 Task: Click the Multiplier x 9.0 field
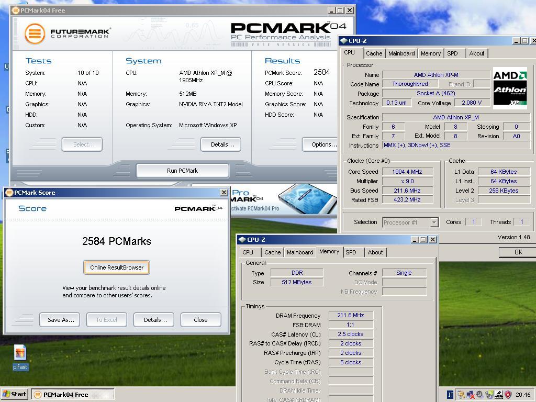click(x=407, y=181)
